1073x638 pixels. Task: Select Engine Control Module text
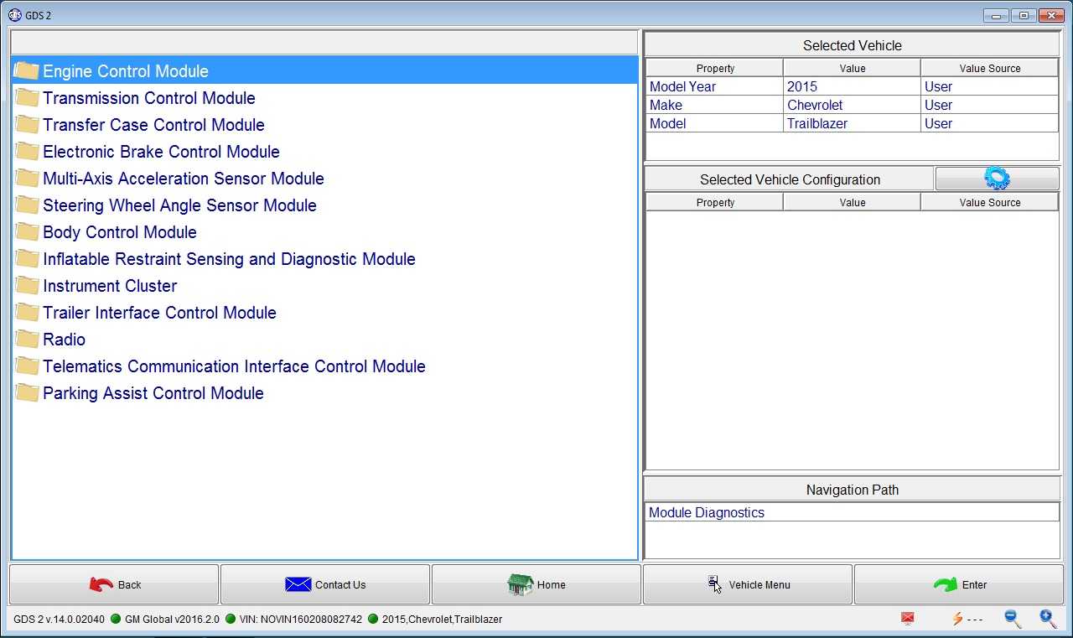click(126, 71)
